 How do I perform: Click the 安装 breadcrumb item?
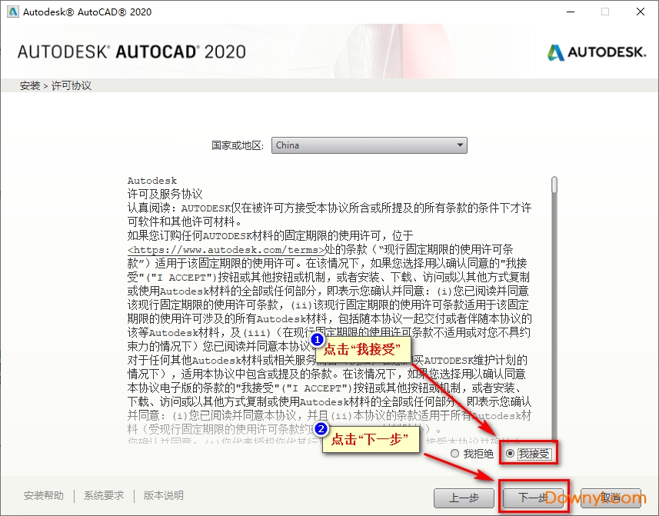click(x=29, y=85)
